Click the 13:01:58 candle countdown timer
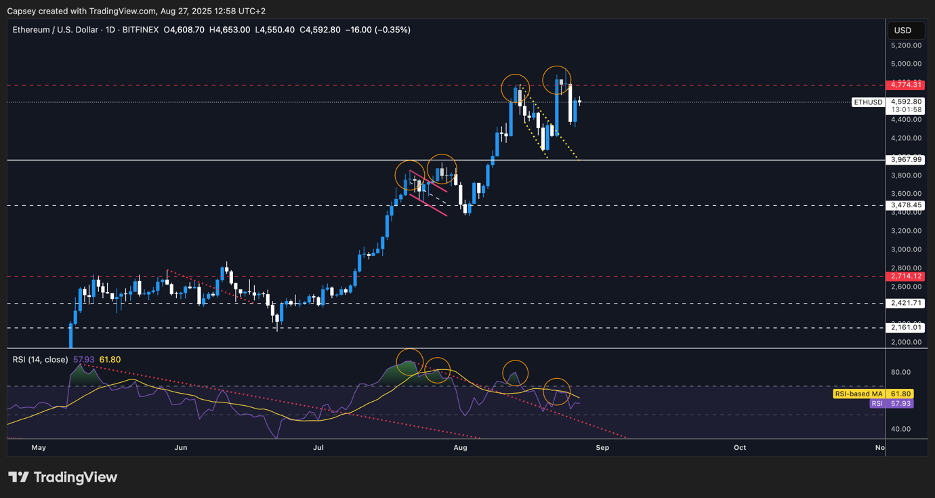 tap(906, 108)
